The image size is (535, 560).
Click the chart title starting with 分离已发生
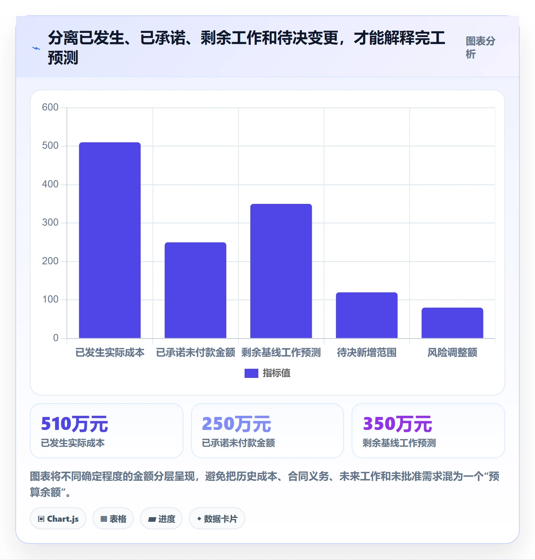[246, 47]
